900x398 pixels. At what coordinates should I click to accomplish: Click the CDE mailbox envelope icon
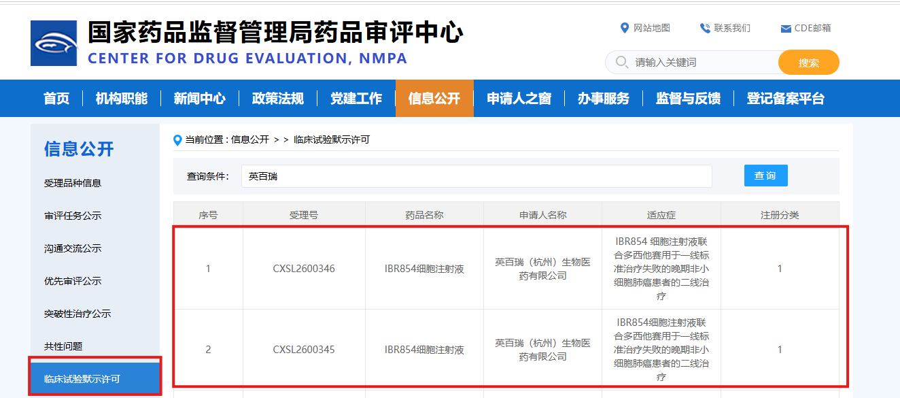(x=786, y=29)
